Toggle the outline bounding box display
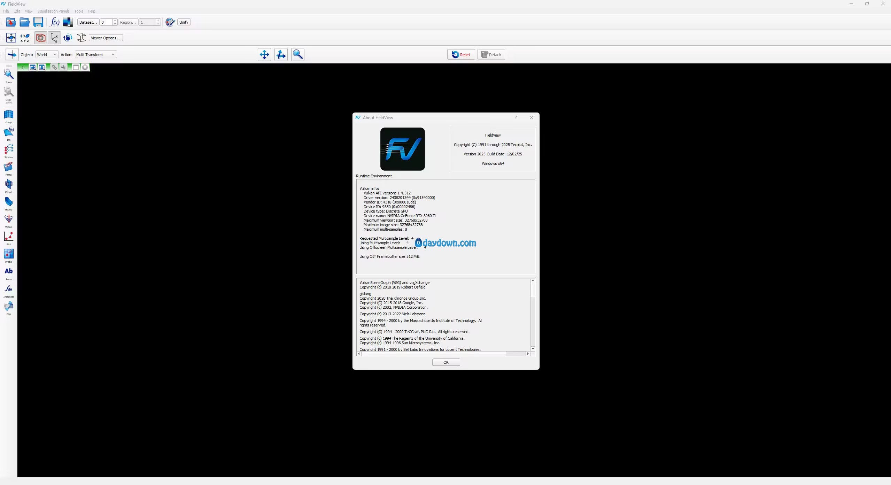891x485 pixels. click(41, 38)
